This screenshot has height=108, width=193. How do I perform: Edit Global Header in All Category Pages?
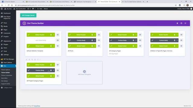111,35
